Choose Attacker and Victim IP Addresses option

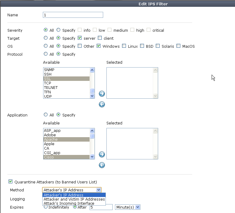click(x=74, y=199)
